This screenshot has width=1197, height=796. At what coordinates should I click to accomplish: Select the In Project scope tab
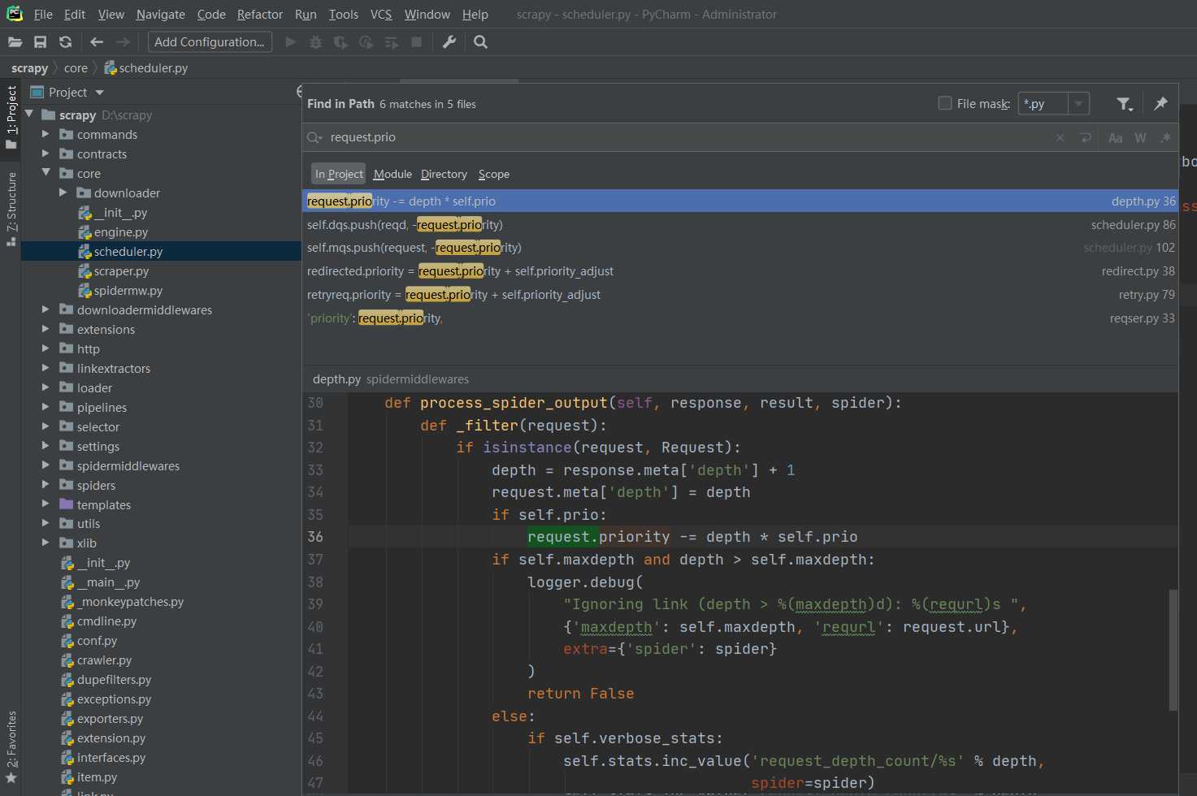coord(339,174)
